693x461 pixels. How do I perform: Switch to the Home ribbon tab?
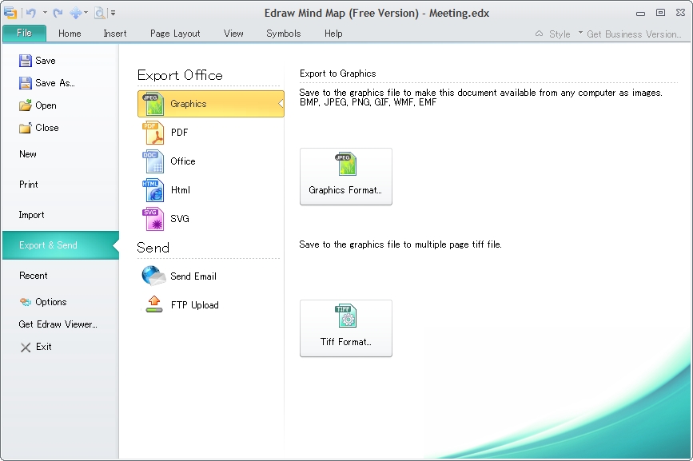[70, 34]
